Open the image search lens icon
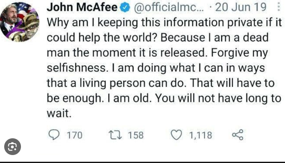Screen dimensions: 285x163 [13, 147]
